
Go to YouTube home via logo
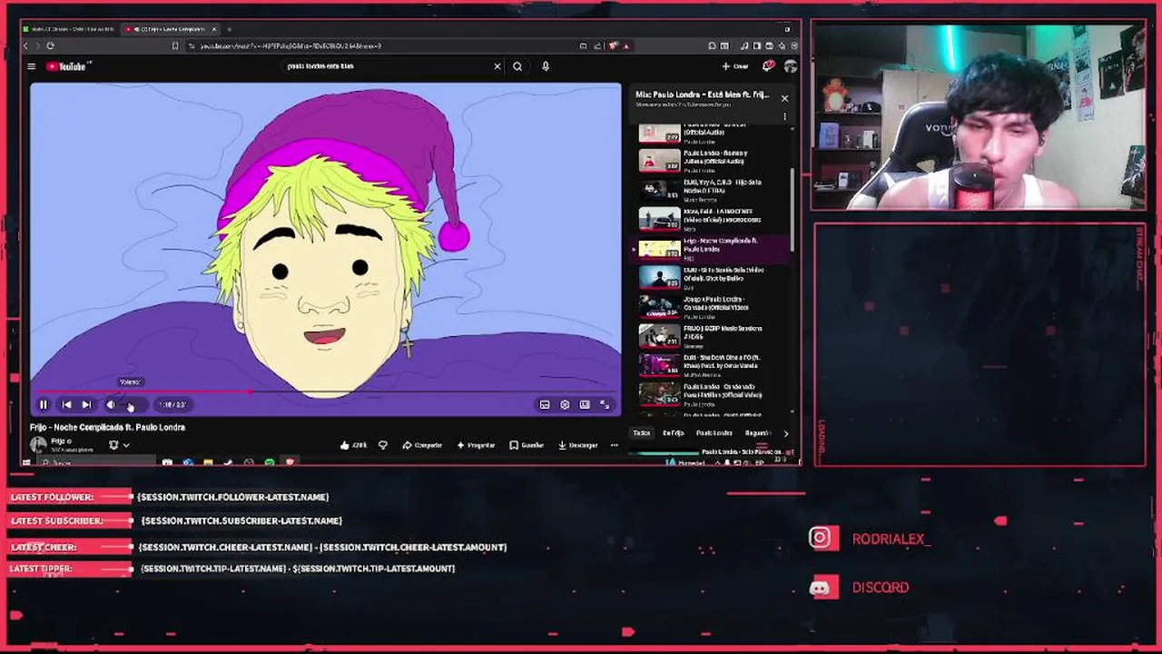[x=65, y=66]
